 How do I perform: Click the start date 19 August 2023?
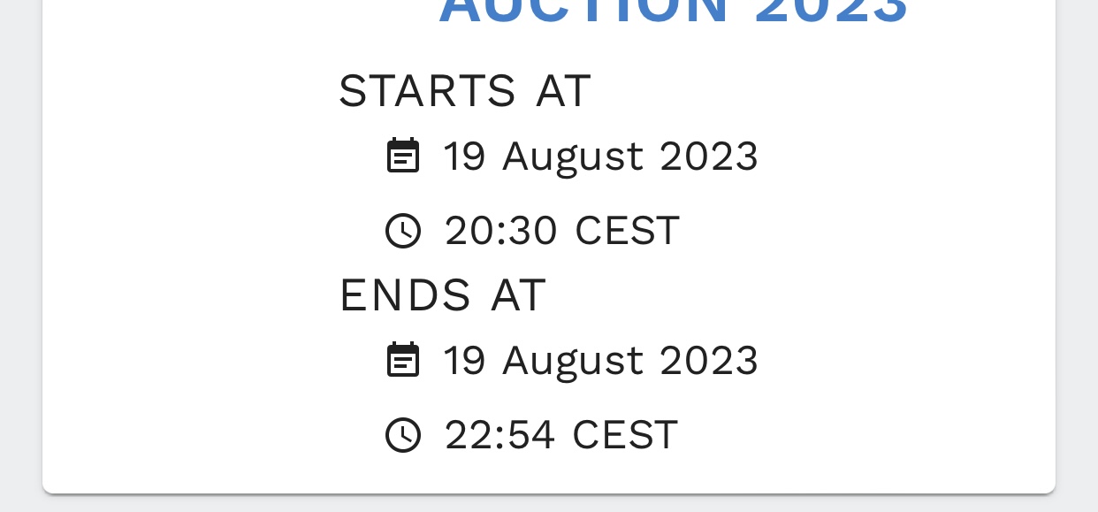pos(601,157)
